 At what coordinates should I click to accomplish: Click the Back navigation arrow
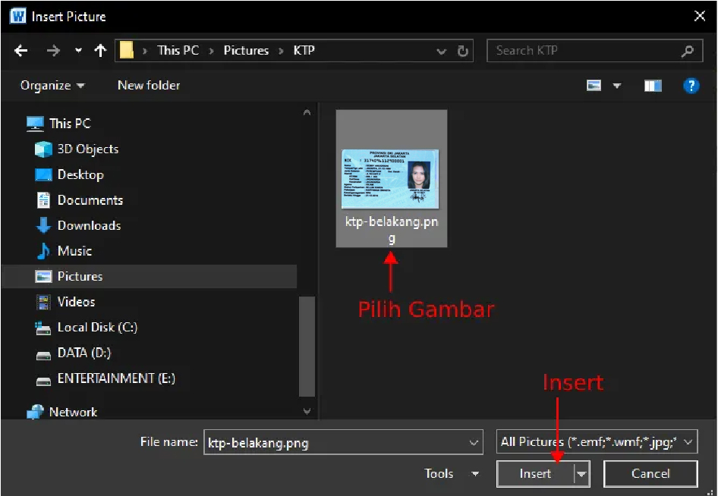point(21,50)
